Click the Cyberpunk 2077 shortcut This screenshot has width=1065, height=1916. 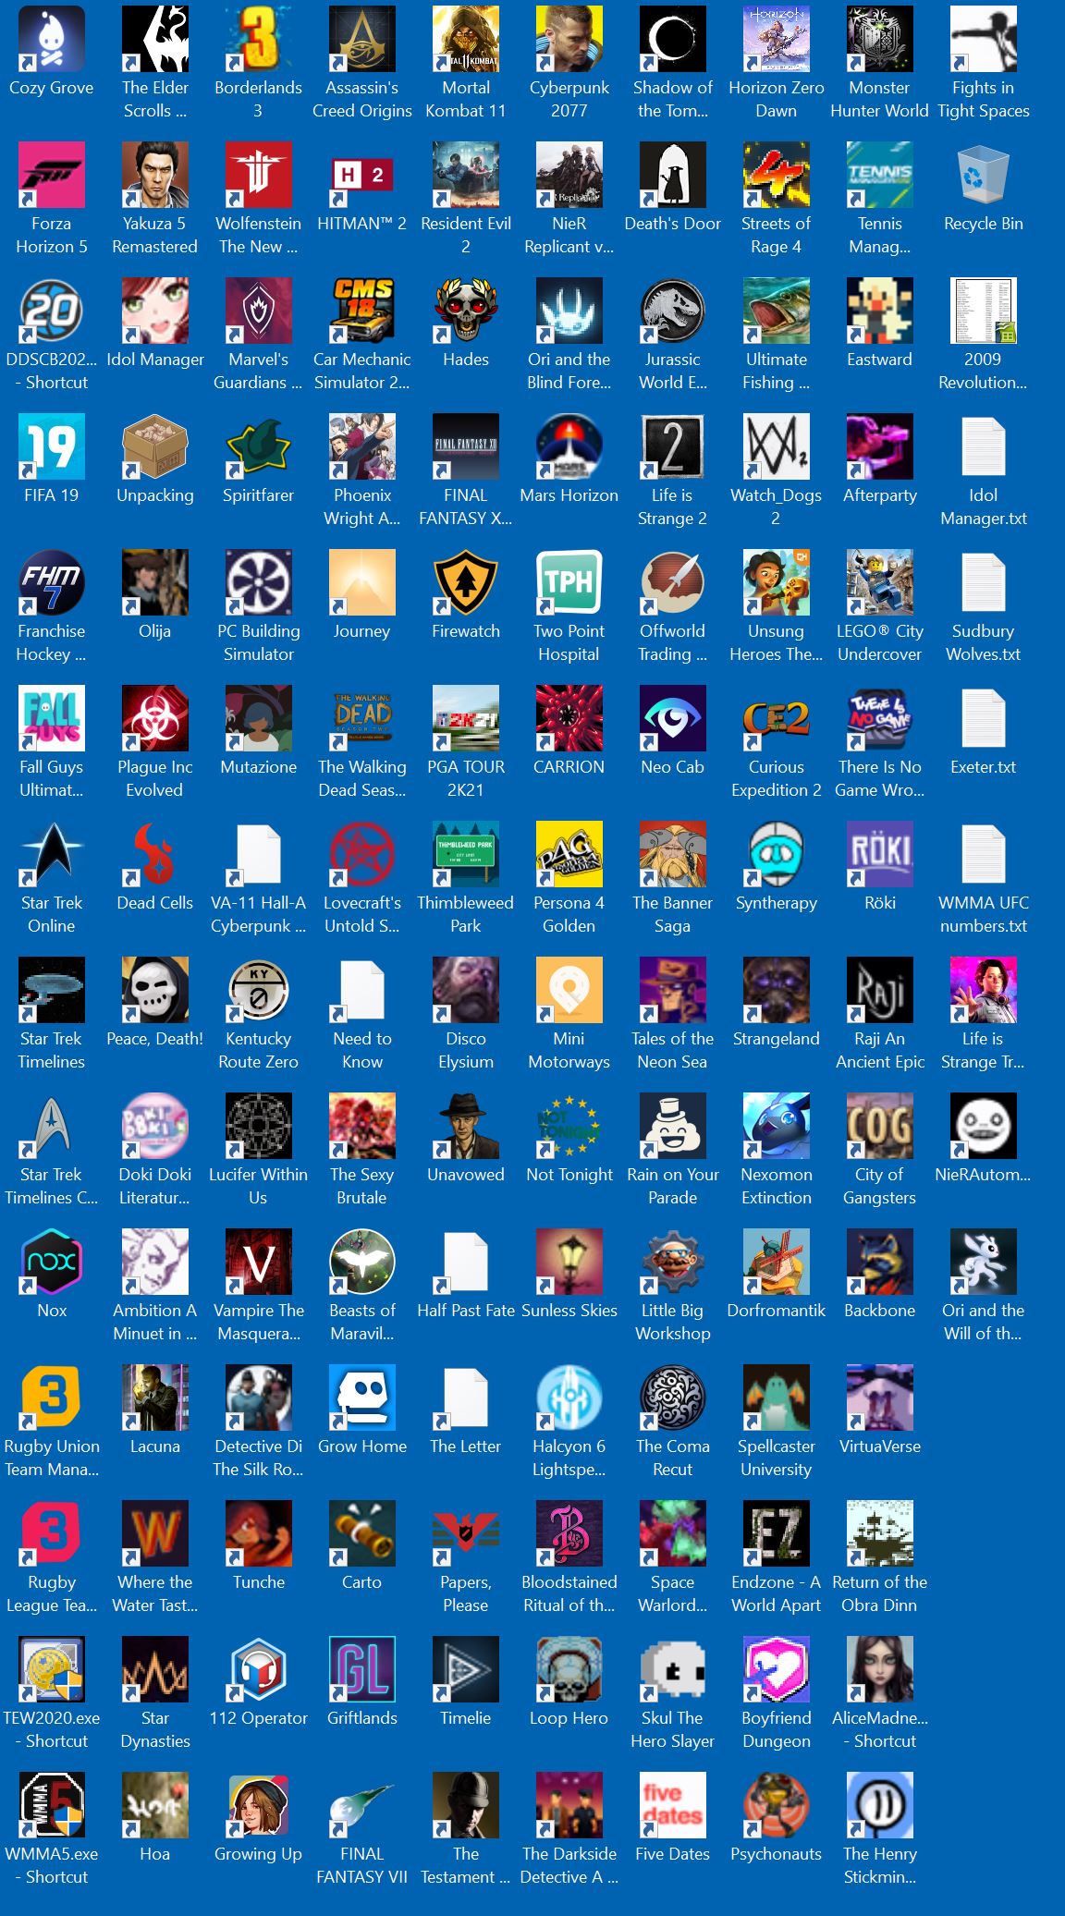pyautogui.click(x=569, y=39)
